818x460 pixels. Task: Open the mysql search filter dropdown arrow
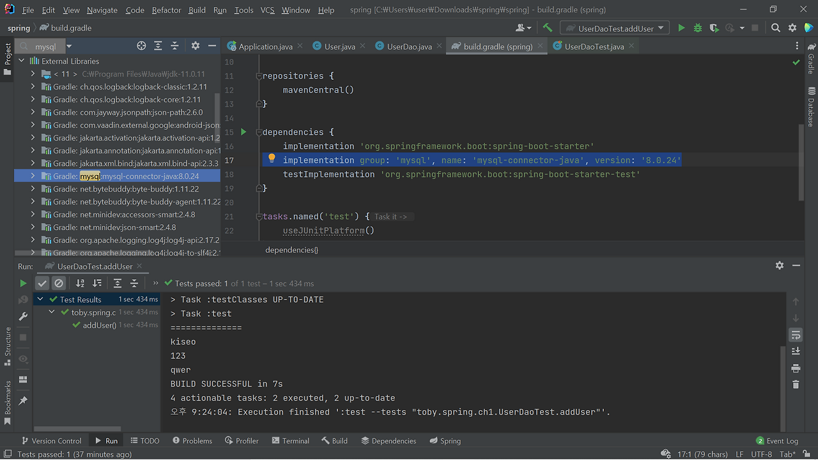click(69, 47)
